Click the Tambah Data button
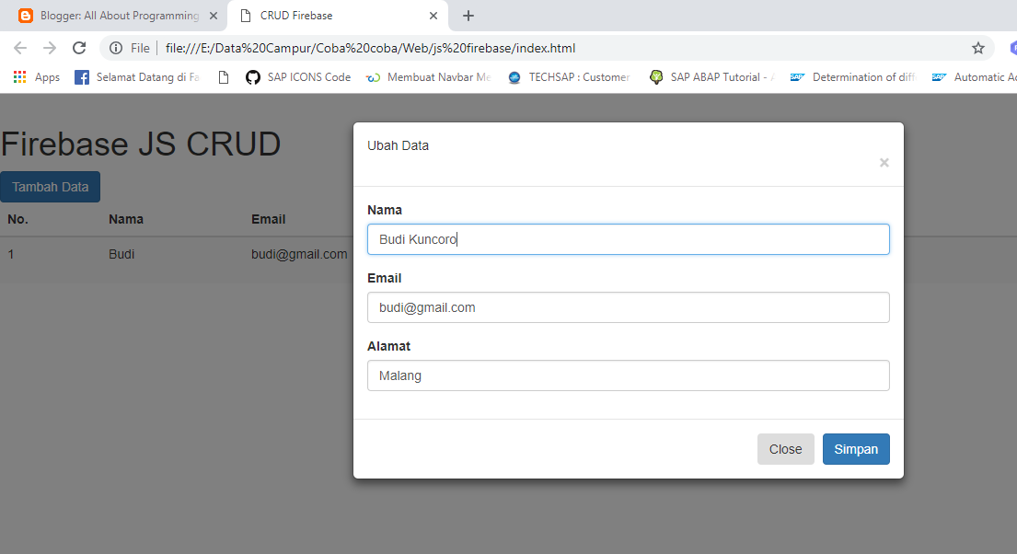 [50, 186]
